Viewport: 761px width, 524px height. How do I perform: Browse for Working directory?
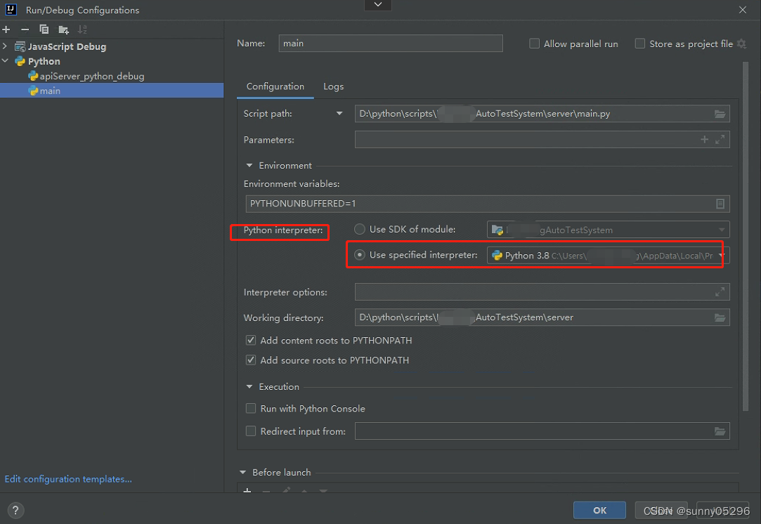720,317
